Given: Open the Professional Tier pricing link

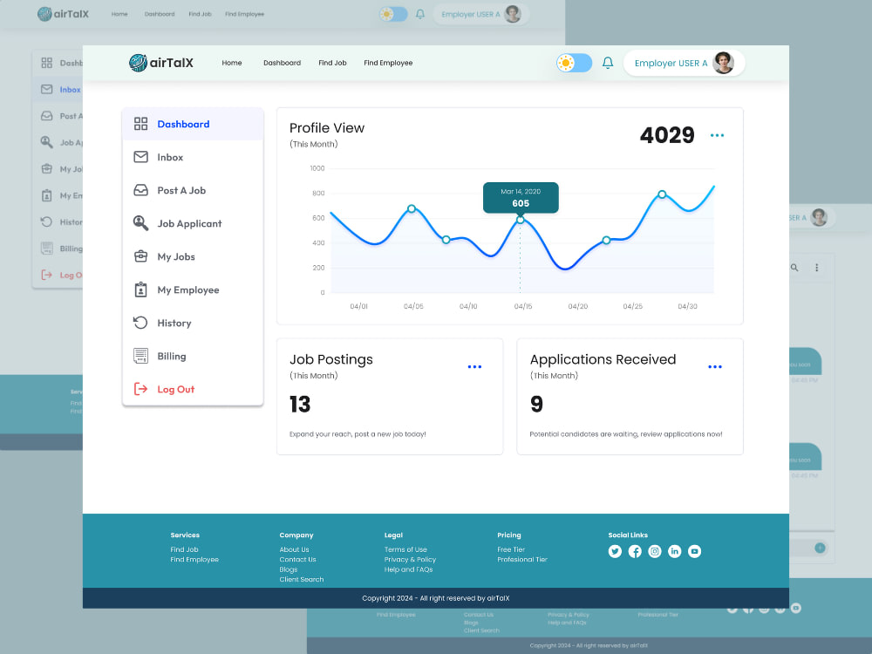Looking at the screenshot, I should [x=522, y=560].
